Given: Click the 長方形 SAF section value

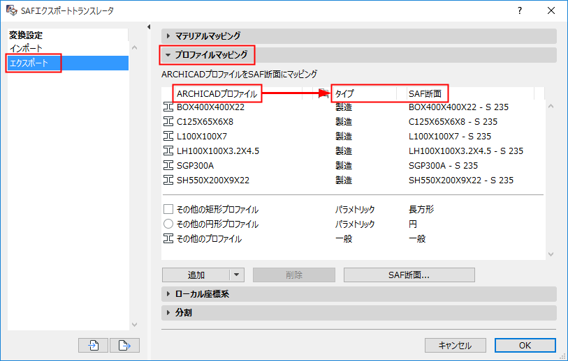Looking at the screenshot, I should pyautogui.click(x=421, y=210).
